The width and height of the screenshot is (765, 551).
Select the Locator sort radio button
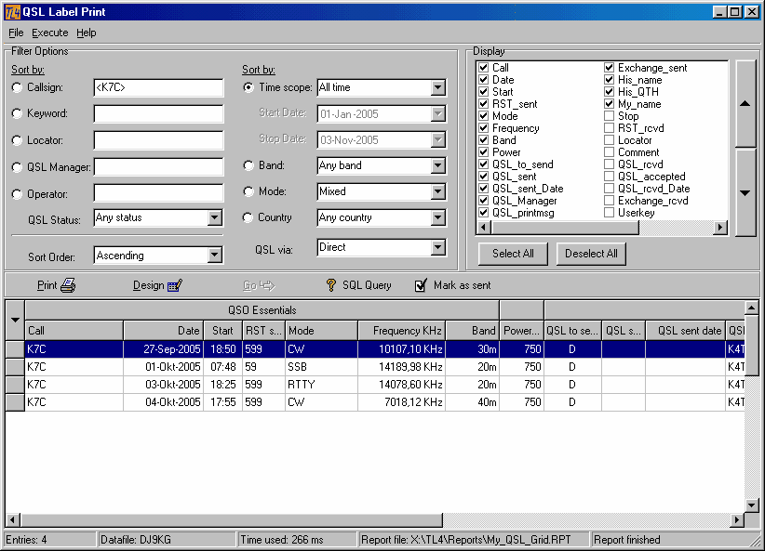17,140
